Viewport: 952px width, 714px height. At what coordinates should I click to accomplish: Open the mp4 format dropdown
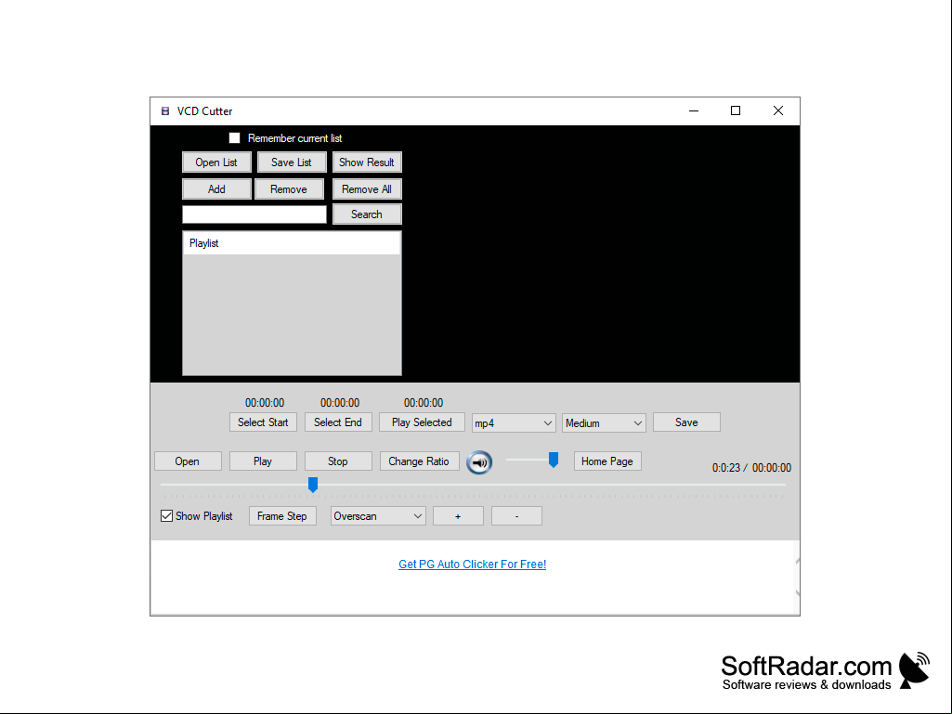click(x=513, y=423)
